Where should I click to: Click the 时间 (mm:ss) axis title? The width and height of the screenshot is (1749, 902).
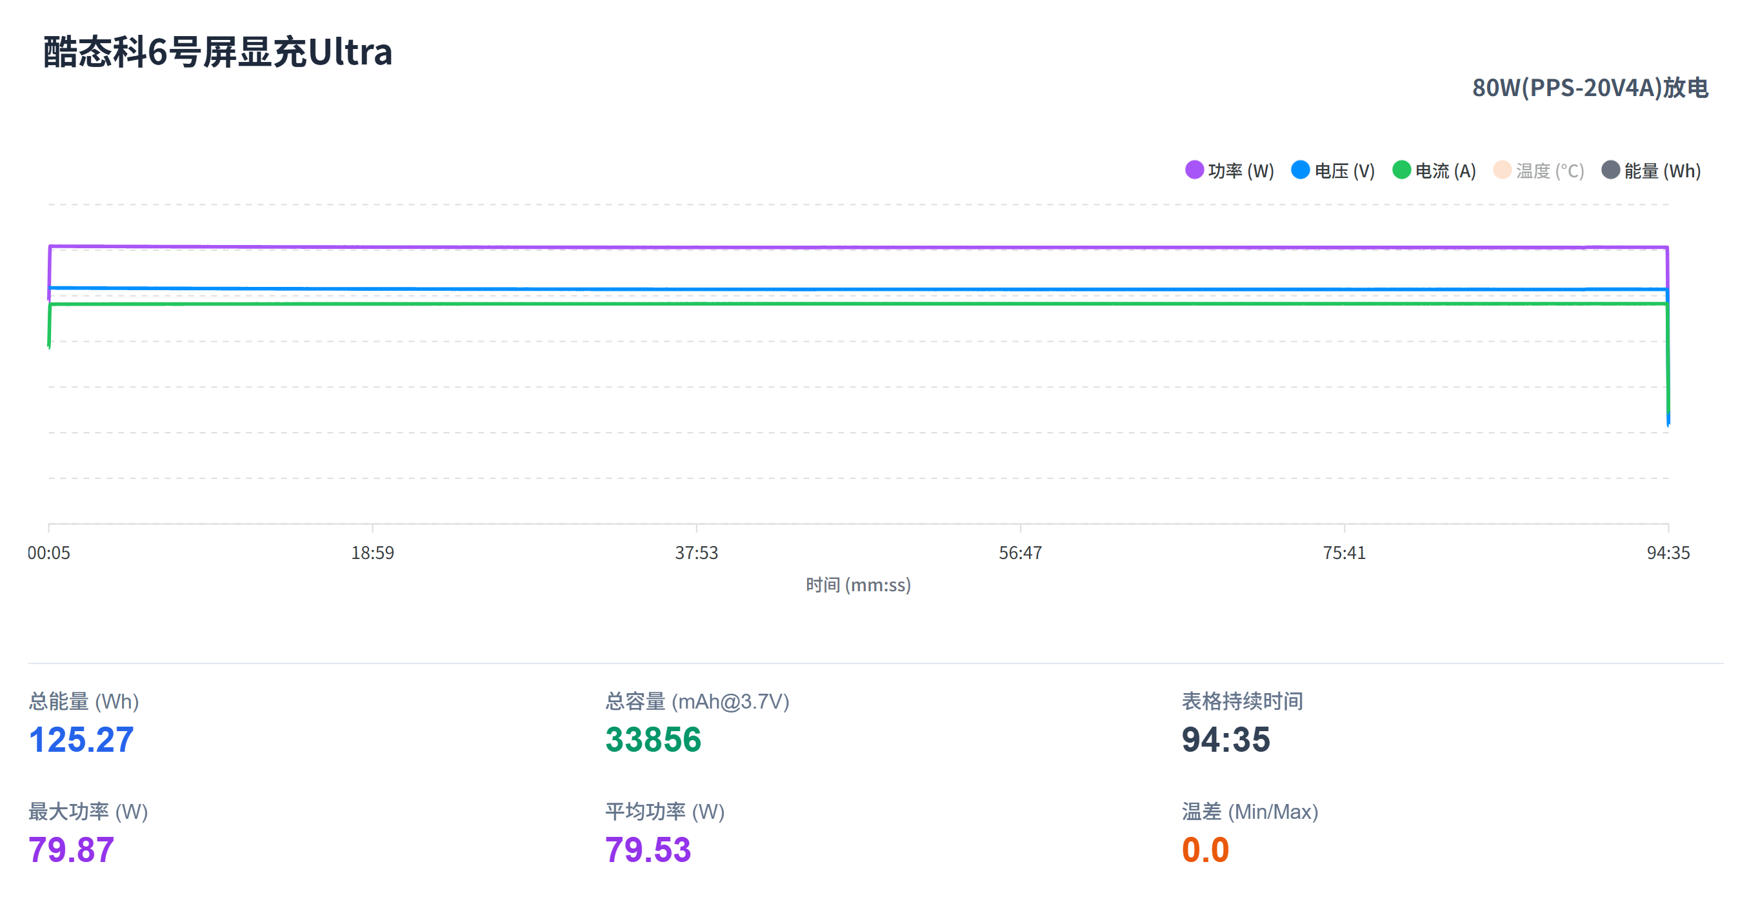858,585
